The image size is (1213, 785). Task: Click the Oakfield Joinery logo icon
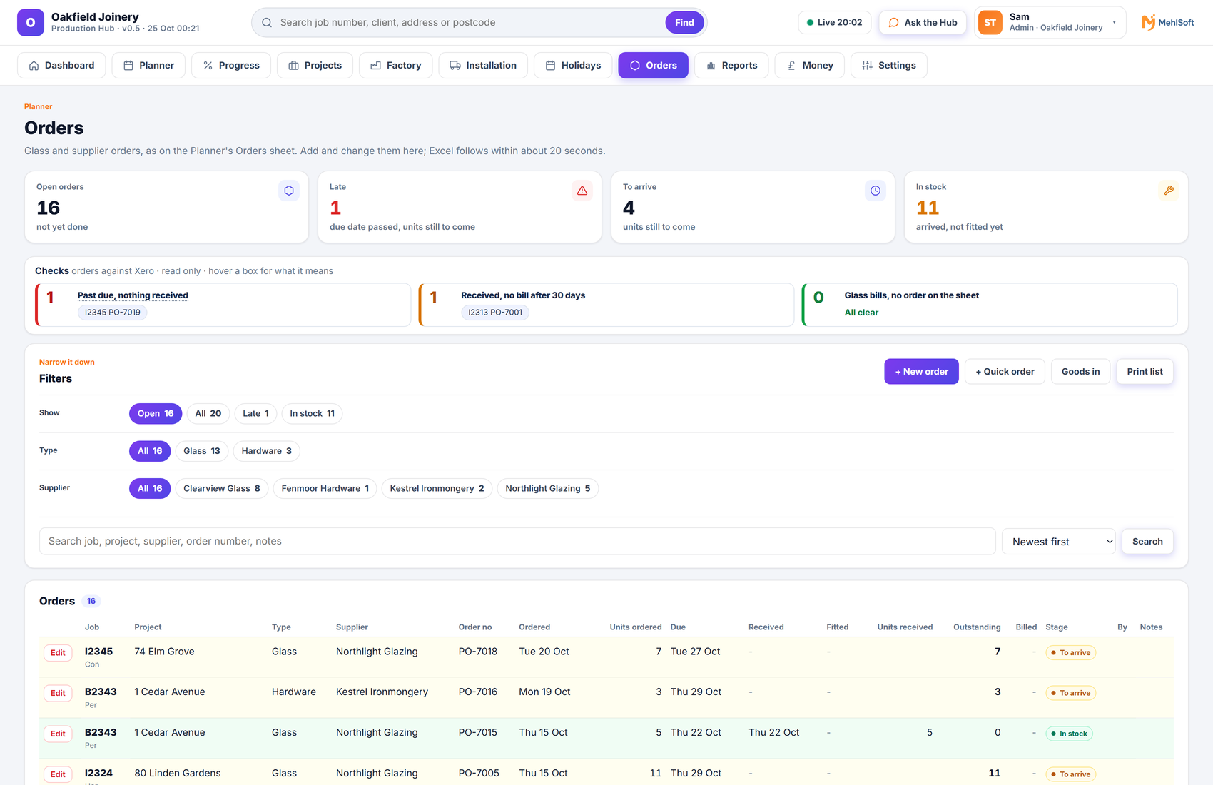click(x=30, y=22)
